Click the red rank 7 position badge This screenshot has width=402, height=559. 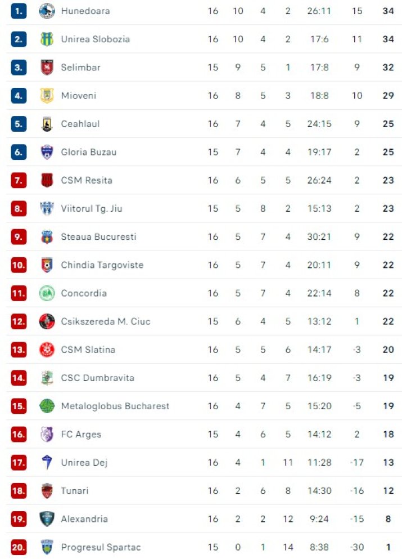[19, 180]
